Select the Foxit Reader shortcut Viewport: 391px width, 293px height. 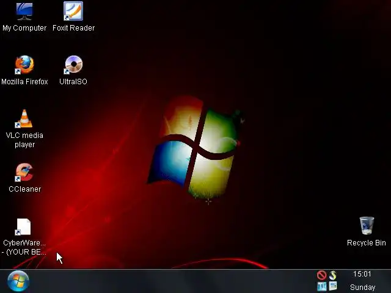pyautogui.click(x=73, y=11)
